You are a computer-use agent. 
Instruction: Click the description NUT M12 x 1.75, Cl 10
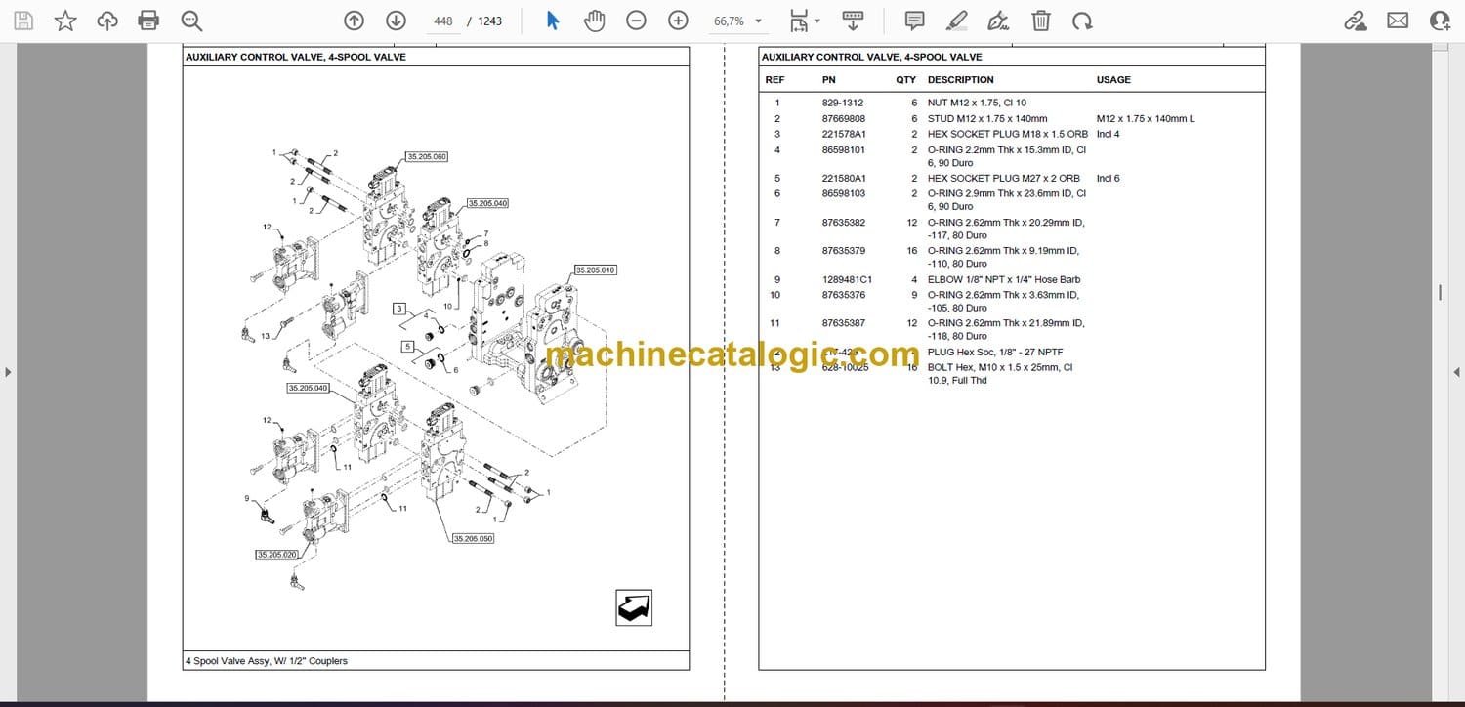click(x=977, y=103)
